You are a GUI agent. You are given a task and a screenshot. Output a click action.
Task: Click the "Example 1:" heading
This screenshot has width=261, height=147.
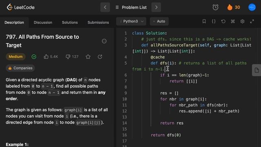(x=17, y=144)
